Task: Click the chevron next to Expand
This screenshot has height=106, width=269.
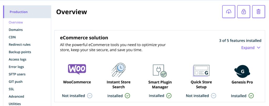Action: coord(258,48)
